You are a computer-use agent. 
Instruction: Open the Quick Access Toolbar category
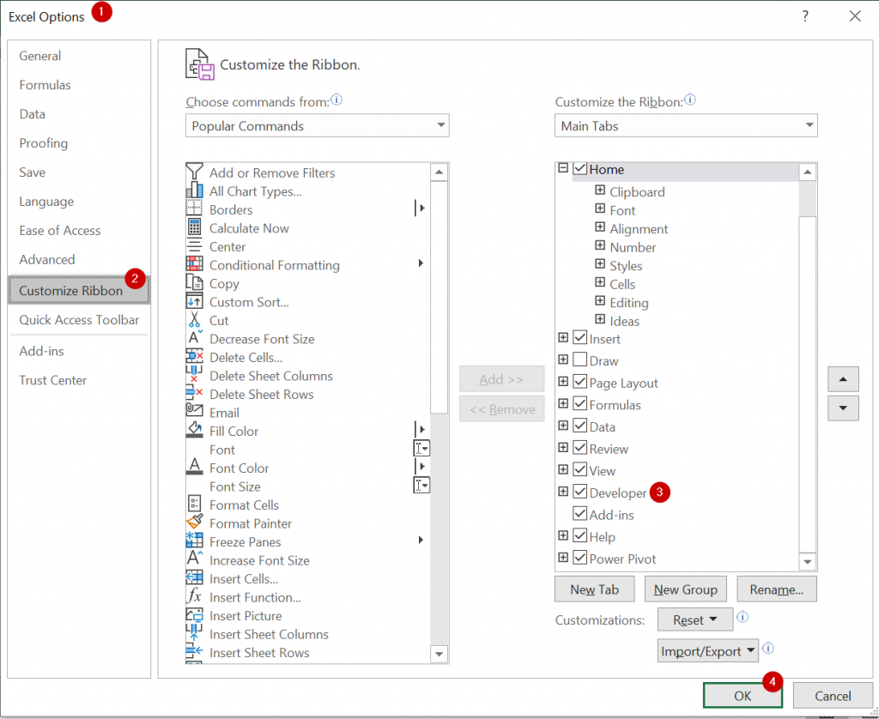tap(79, 320)
